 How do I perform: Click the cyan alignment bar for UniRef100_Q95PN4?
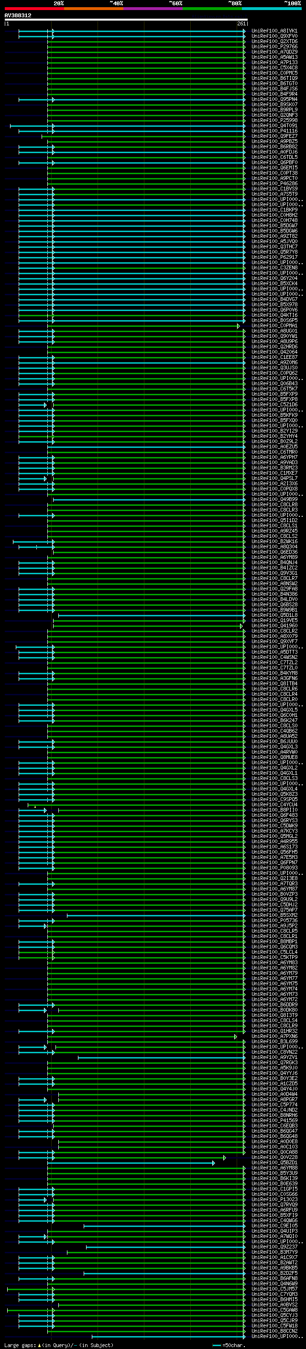click(132, 100)
